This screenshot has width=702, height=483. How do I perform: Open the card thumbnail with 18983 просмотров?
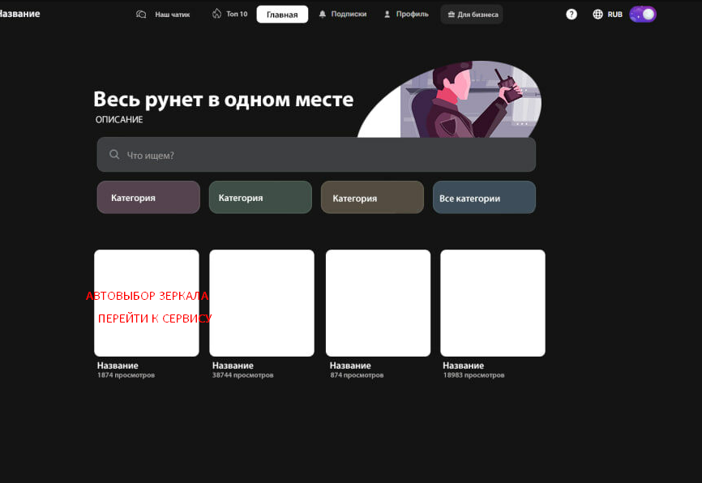493,303
